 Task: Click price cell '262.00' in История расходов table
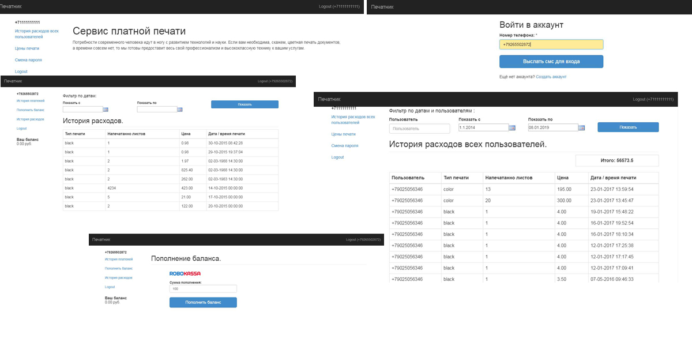coord(193,179)
